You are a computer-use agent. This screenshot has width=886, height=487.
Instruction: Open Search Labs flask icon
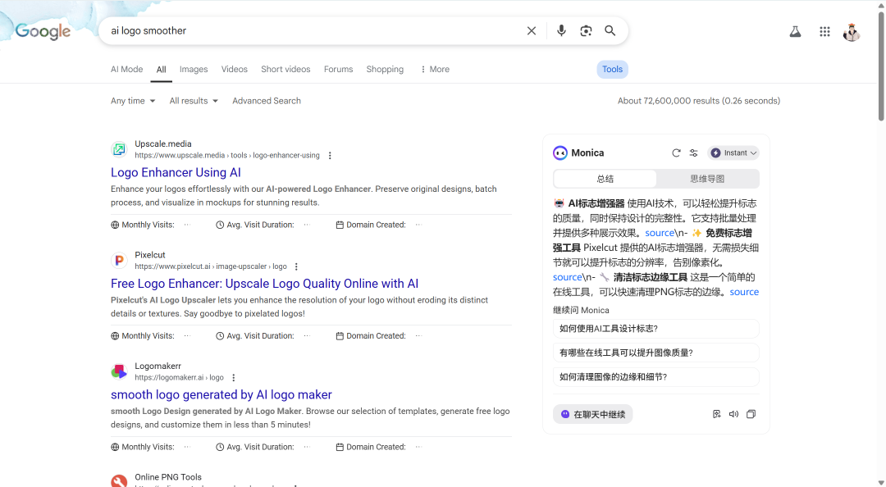[x=795, y=32]
